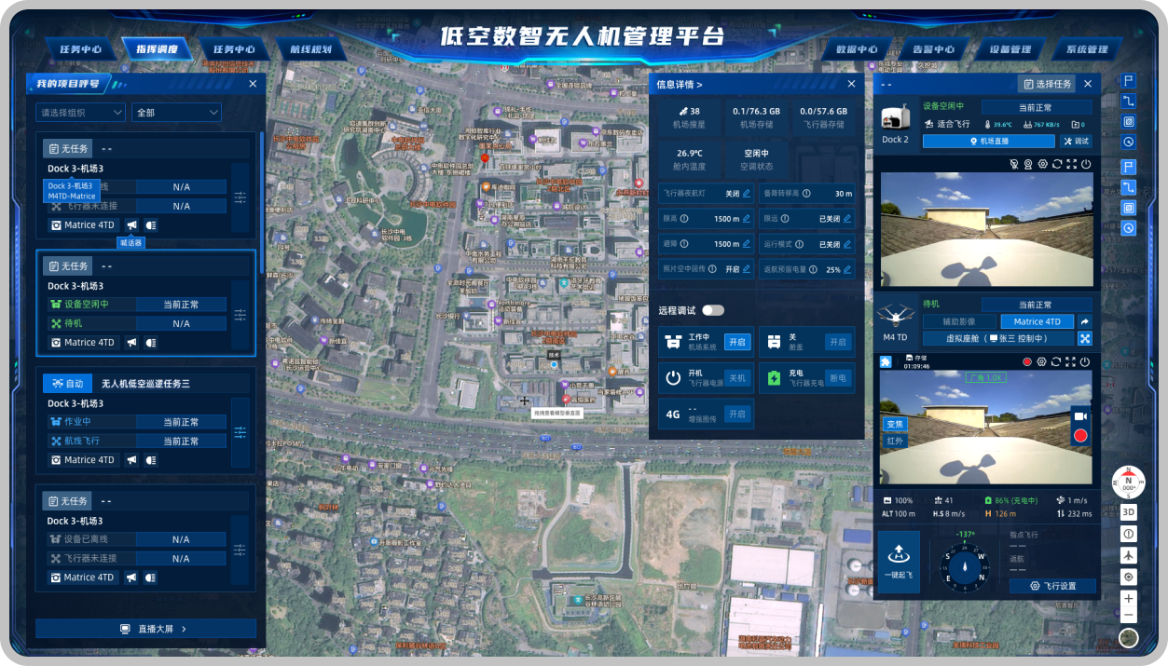The width and height of the screenshot is (1168, 666).
Task: Open the 设备管理 tab
Action: pos(1010,49)
